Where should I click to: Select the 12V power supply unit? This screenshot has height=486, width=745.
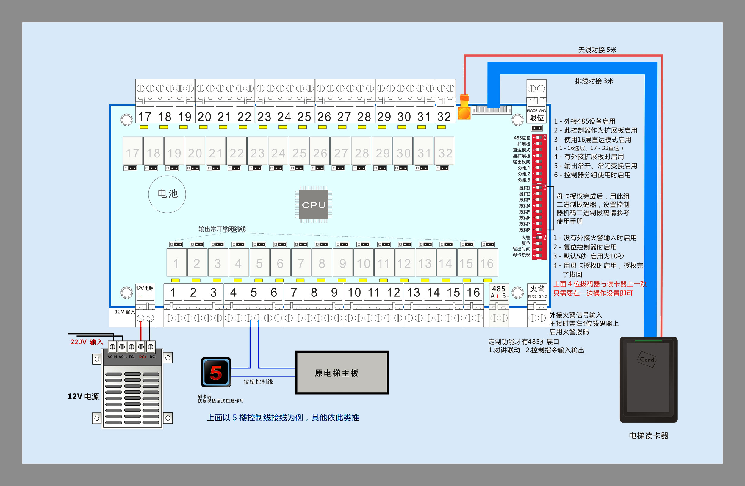pyautogui.click(x=132, y=385)
